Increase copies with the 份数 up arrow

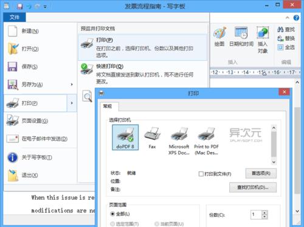click(264, 212)
